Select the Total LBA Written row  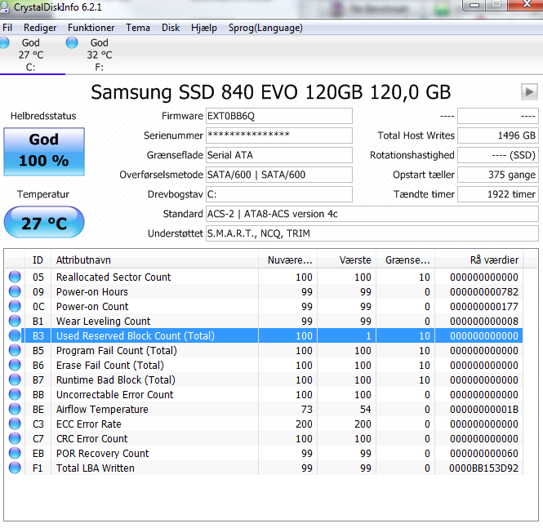point(264,468)
